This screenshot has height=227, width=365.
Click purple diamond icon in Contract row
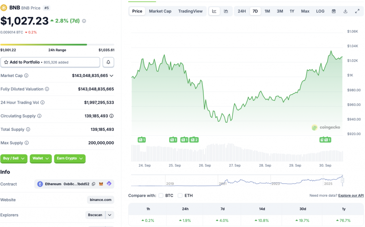tap(109, 184)
